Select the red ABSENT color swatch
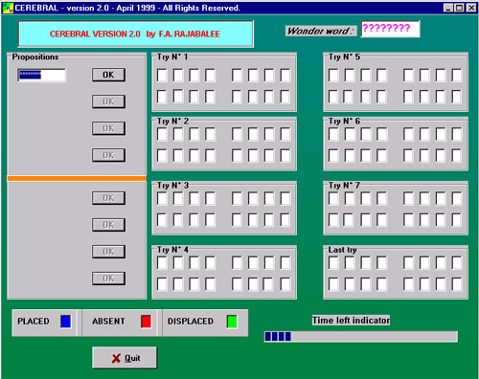The image size is (479, 379). click(146, 322)
